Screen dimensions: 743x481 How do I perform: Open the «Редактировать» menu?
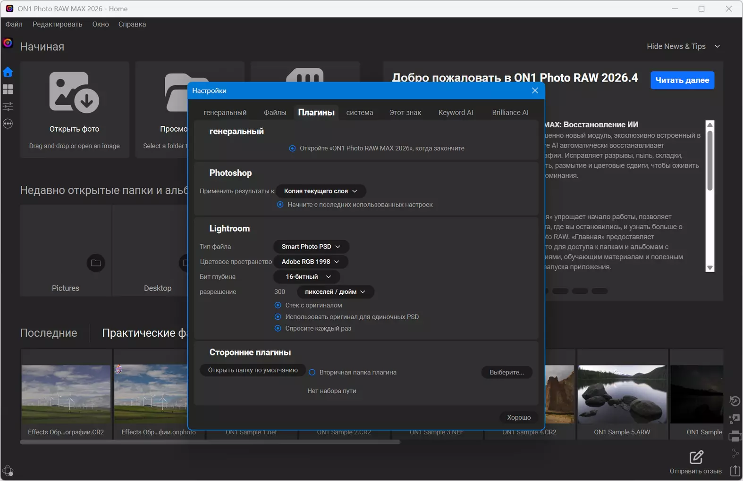(x=58, y=25)
